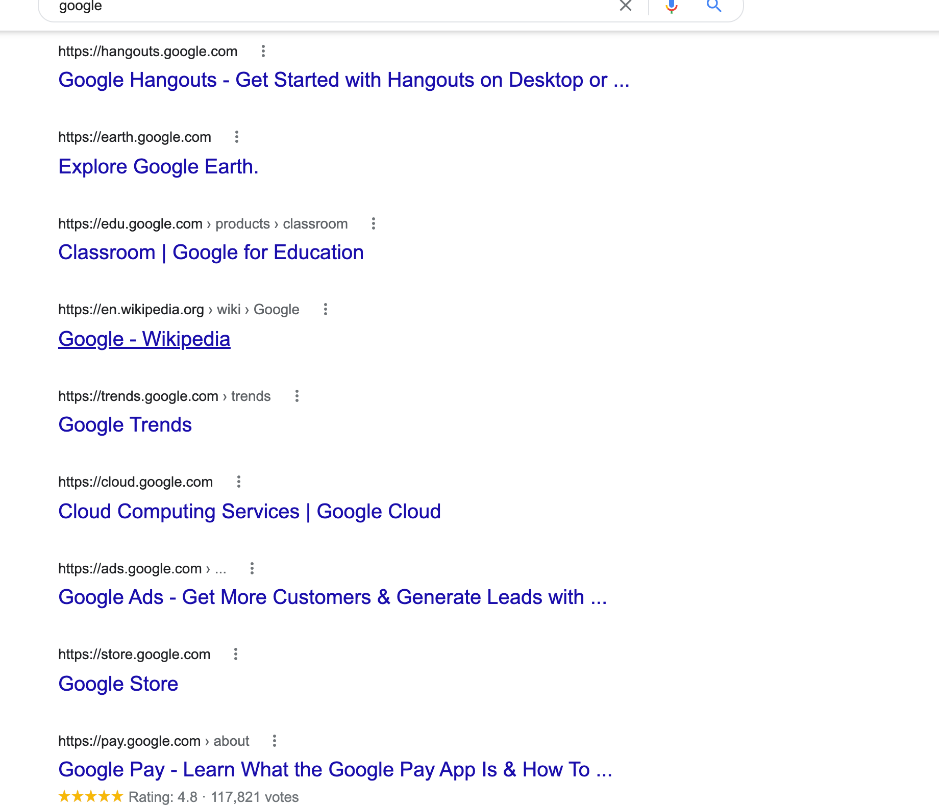Open the options menu for the Google Cloud result
The width and height of the screenshot is (939, 806).
point(238,482)
